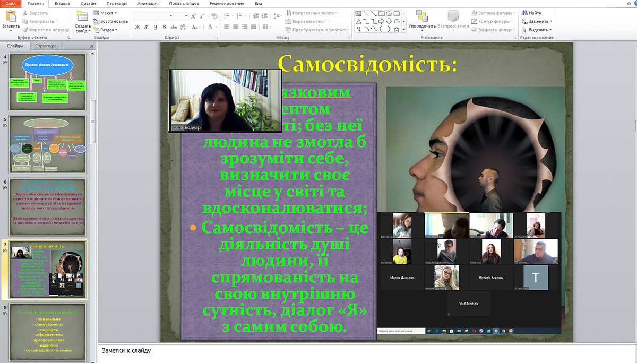
Task: Click Find (Найти) binoculars icon
Action: (524, 13)
